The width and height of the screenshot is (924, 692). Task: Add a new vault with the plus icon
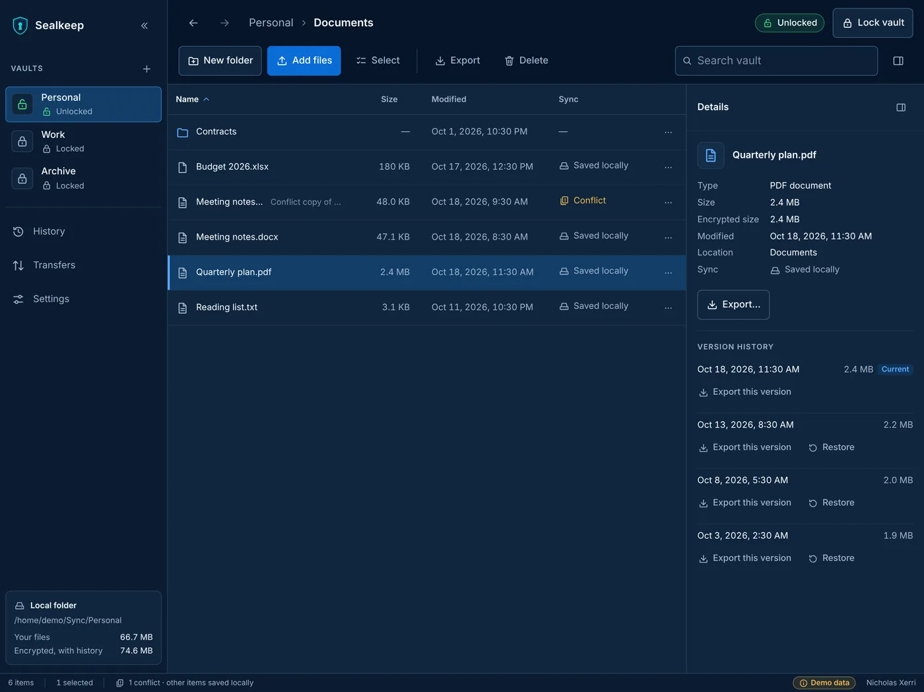coord(147,69)
